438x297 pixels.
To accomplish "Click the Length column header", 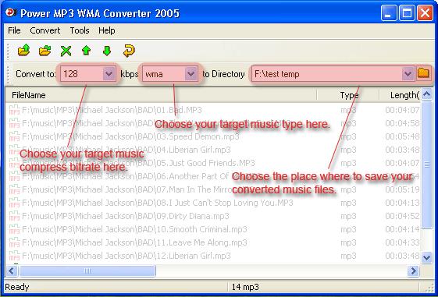I will 400,95.
